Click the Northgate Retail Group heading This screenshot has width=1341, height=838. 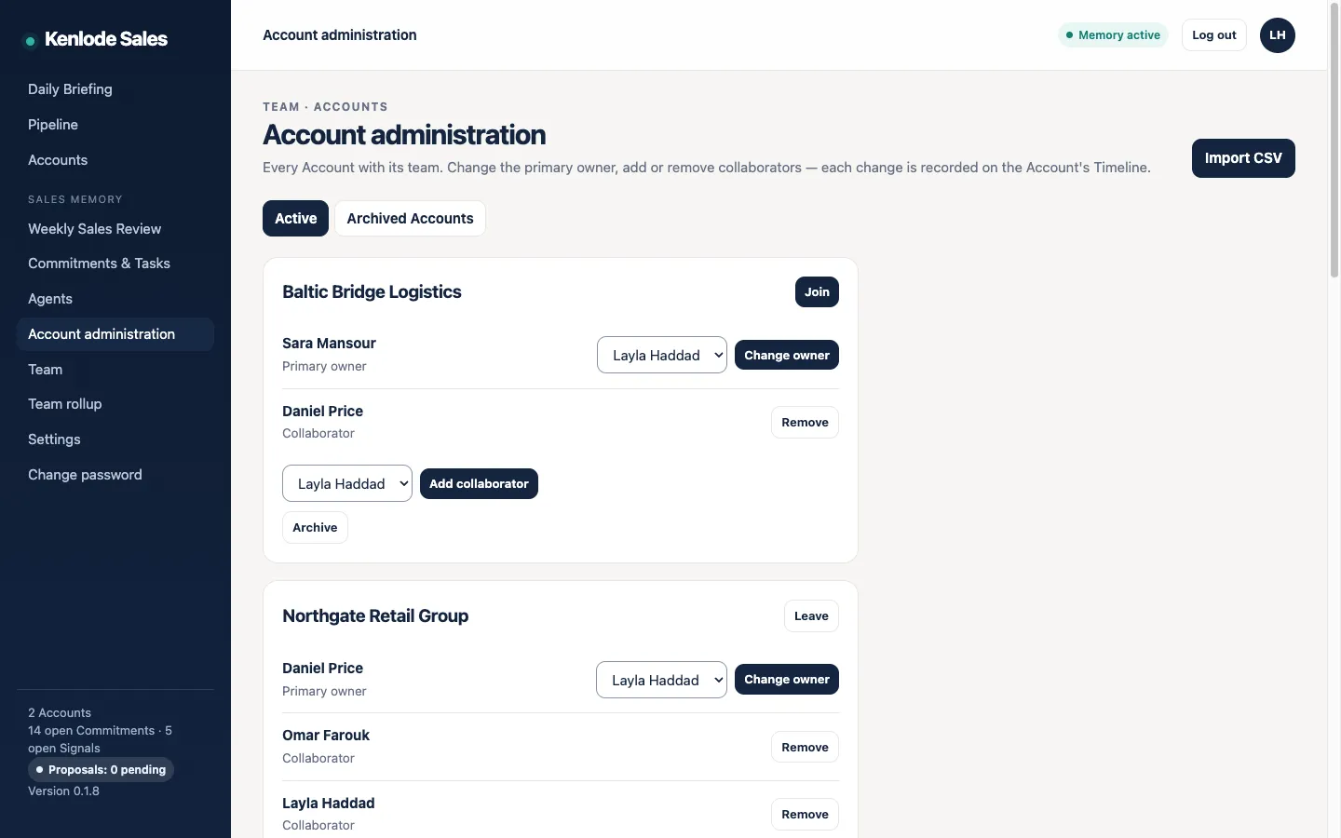(x=375, y=616)
